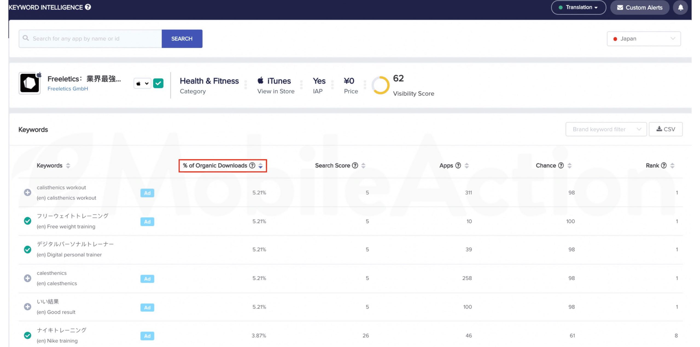
Task: Click the 3.87% value for Nike training
Action: tap(259, 336)
